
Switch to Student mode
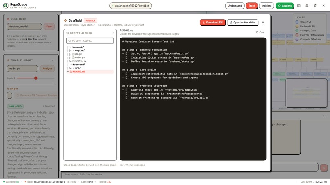pos(285,6)
